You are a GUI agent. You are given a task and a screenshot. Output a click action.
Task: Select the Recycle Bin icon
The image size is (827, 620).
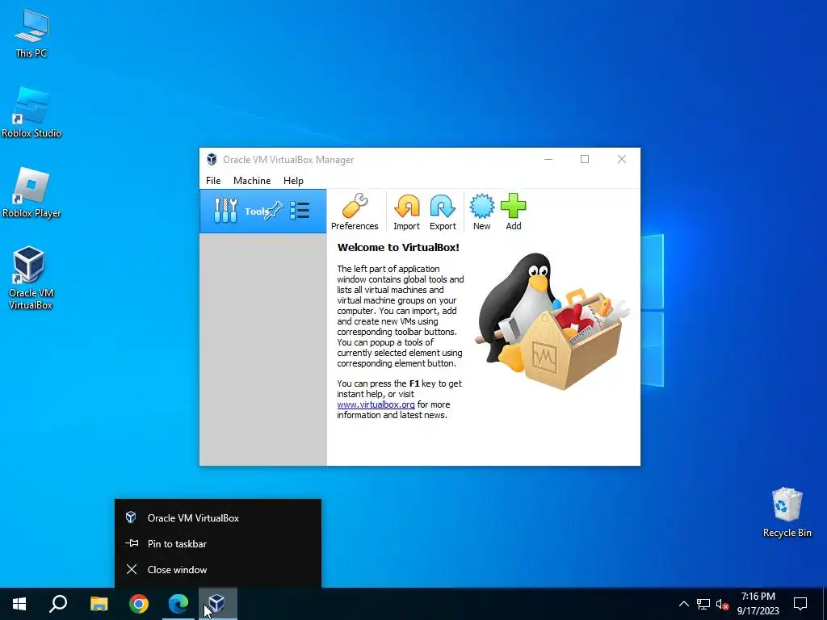[787, 513]
